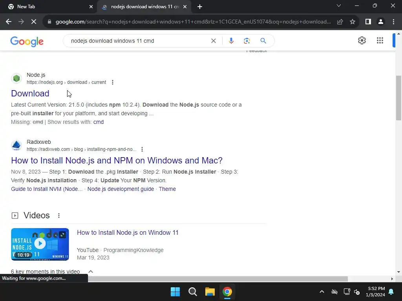402x301 pixels.
Task: Click the forward navigation arrow
Action: click(21, 22)
